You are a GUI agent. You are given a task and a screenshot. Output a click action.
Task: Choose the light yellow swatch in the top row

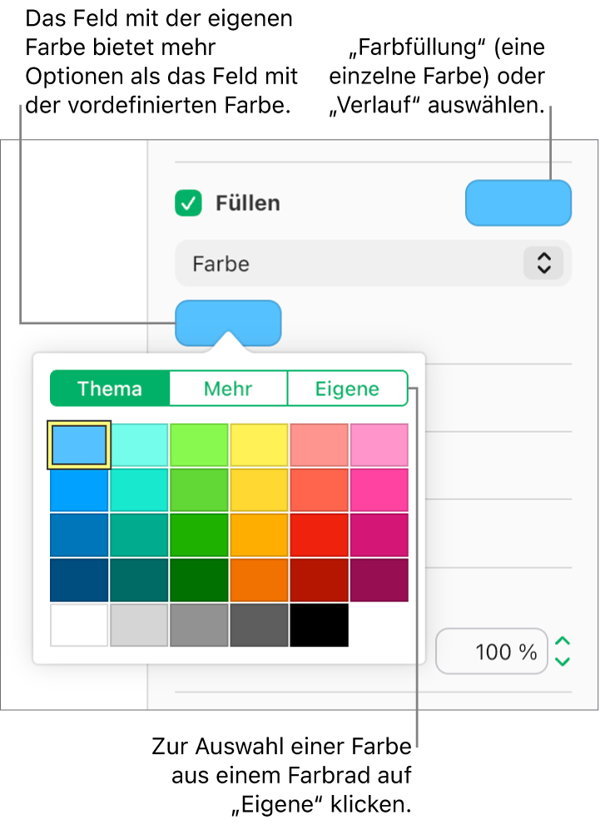[259, 445]
